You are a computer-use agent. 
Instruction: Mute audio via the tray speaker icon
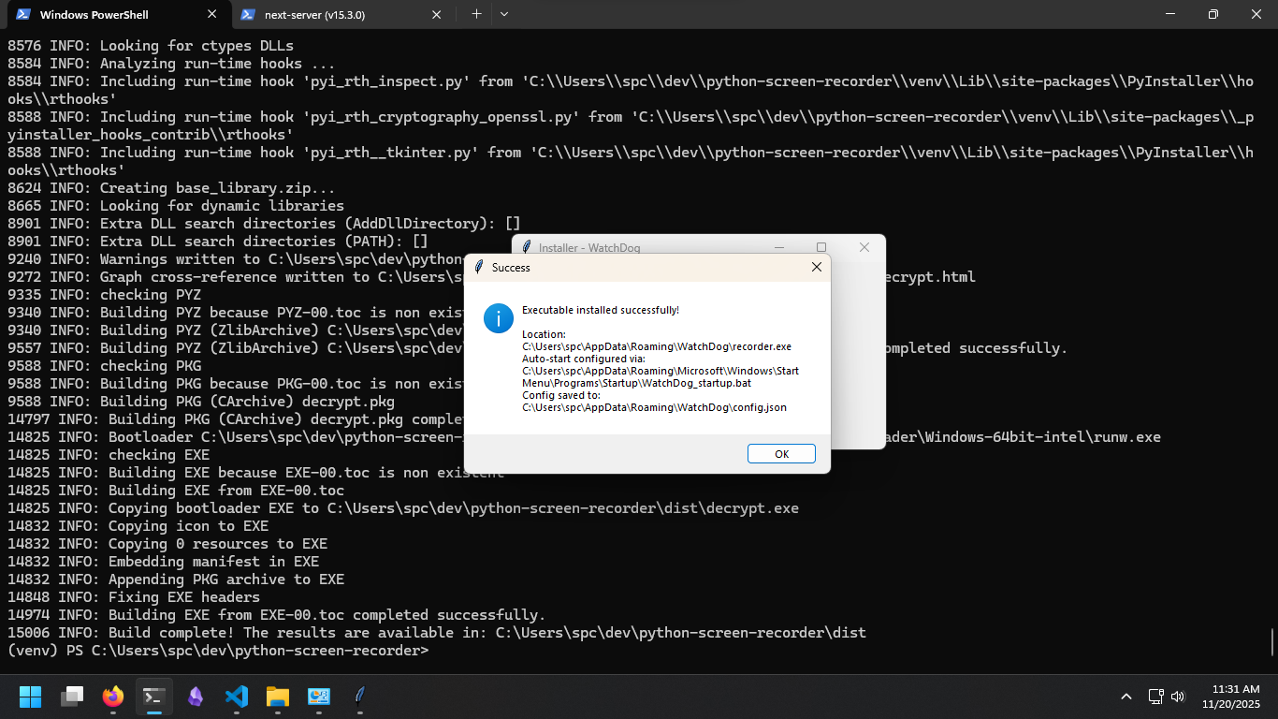[1177, 697]
